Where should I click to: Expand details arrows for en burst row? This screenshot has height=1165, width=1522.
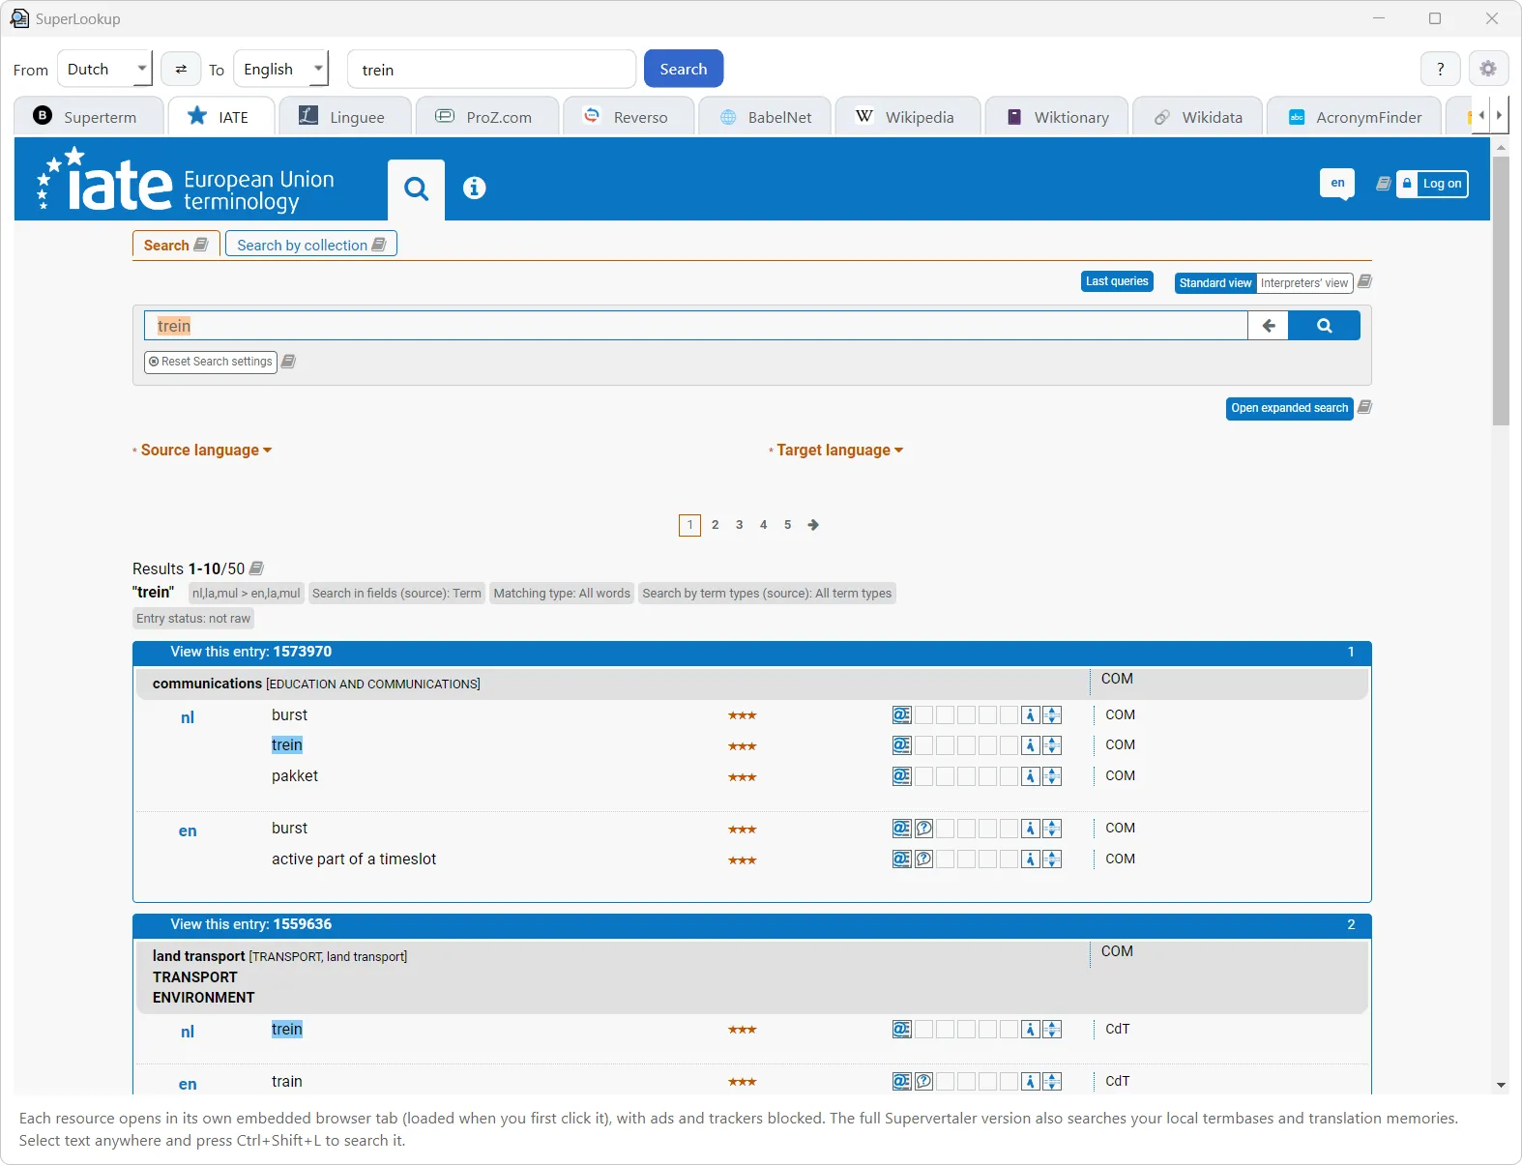pyautogui.click(x=1052, y=829)
